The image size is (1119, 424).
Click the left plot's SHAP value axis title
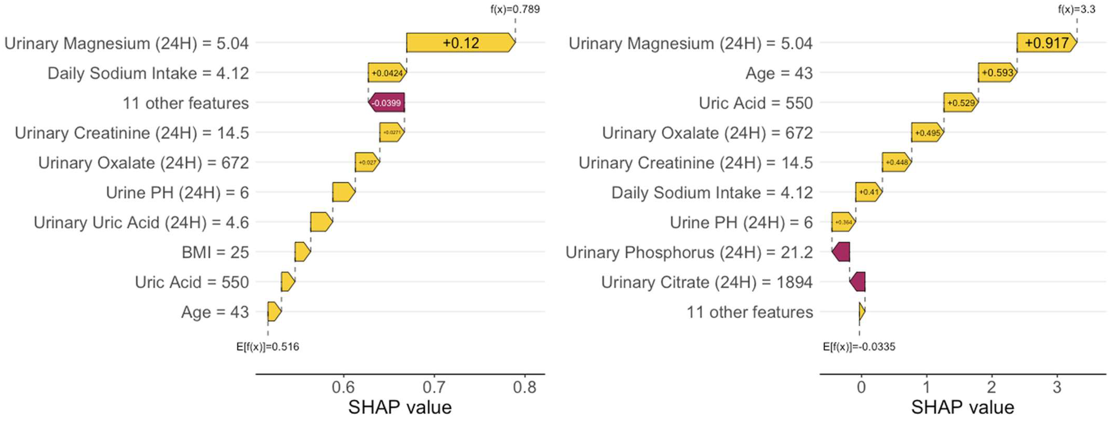tap(400, 408)
